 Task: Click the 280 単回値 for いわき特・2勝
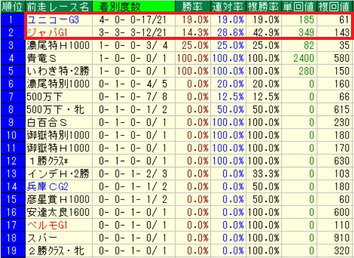(306, 71)
